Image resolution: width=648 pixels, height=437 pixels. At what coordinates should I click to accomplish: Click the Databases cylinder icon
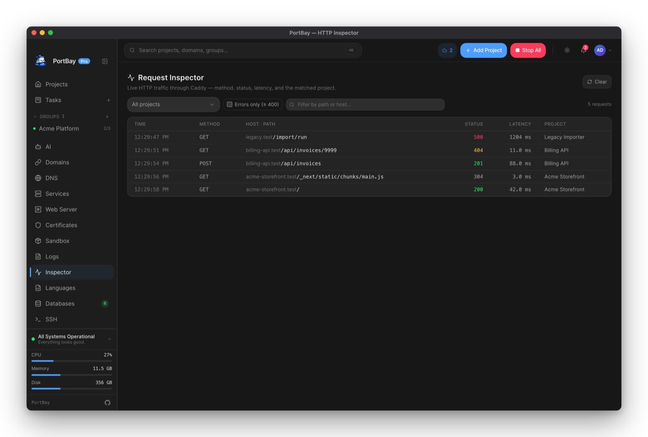[38, 304]
